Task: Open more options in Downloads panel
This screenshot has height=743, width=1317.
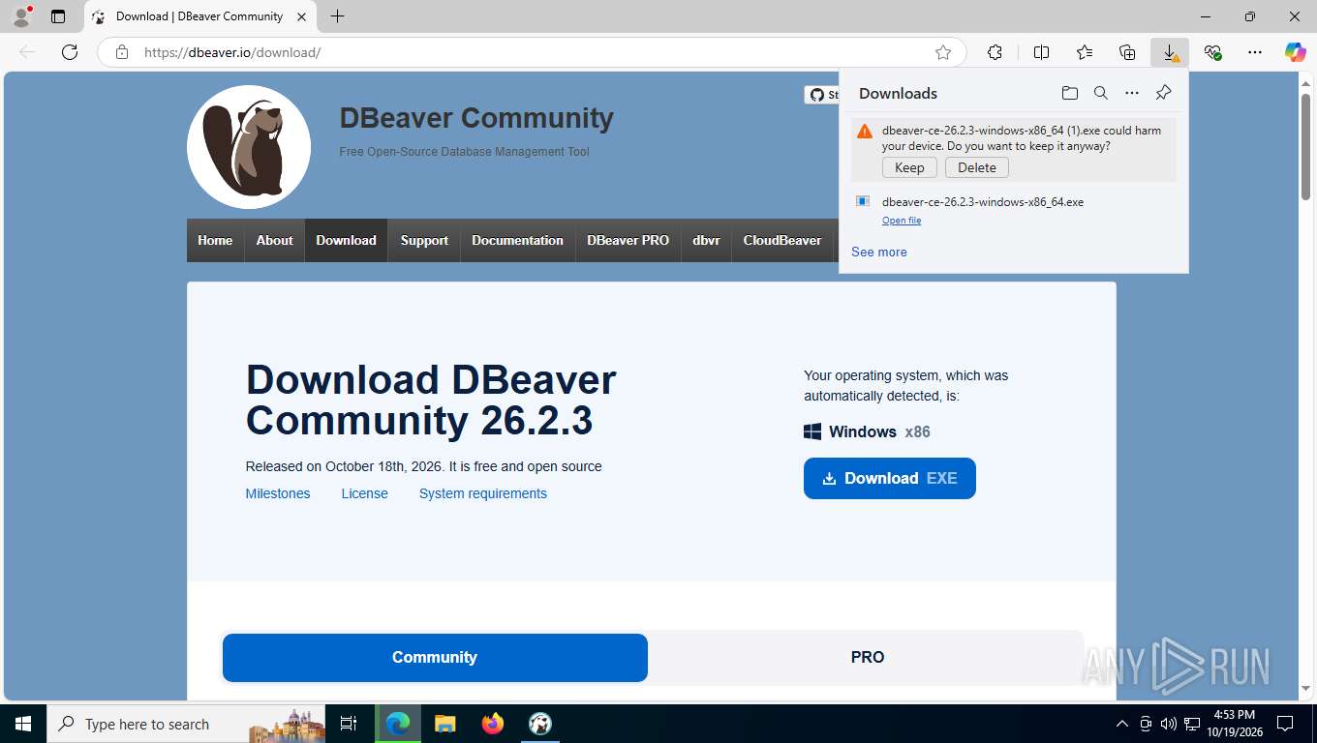Action: pos(1132,93)
